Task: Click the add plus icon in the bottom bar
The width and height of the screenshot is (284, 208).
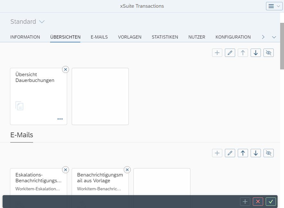Action: tap(245, 202)
